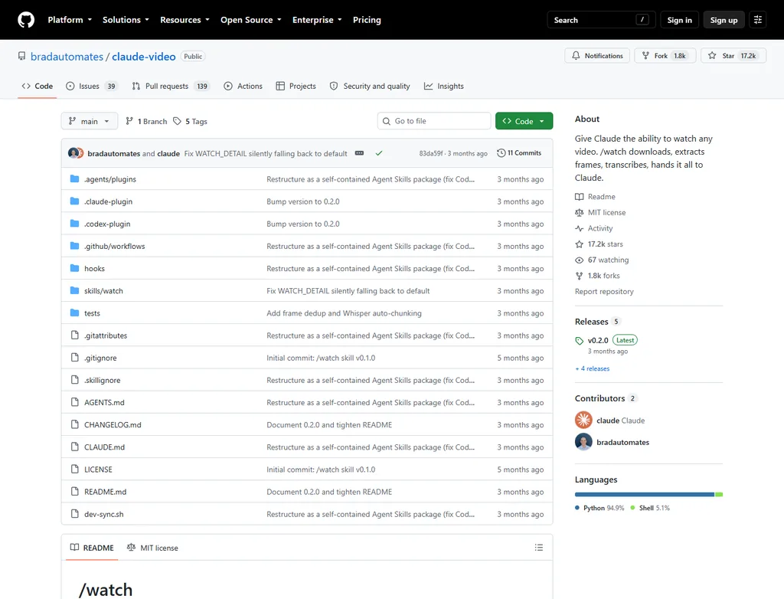
Task: Expand the Platform menu
Action: [x=70, y=20]
